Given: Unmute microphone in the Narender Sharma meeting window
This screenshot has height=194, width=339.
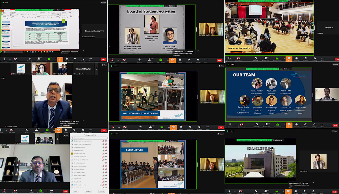Looking at the screenshot, I should (5, 60).
